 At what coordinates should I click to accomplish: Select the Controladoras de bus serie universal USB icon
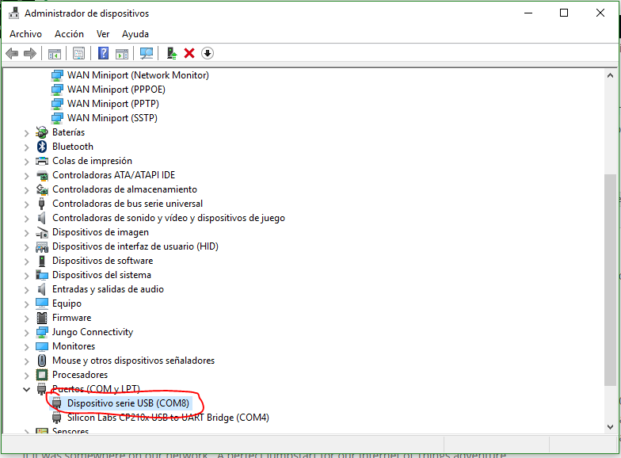pos(41,204)
